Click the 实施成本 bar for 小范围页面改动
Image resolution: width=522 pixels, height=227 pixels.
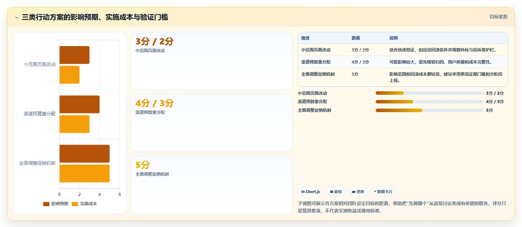pyautogui.click(x=69, y=75)
